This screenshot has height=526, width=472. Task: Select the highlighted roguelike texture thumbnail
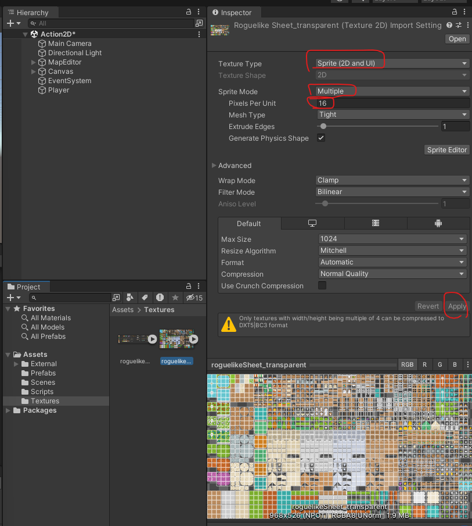176,339
